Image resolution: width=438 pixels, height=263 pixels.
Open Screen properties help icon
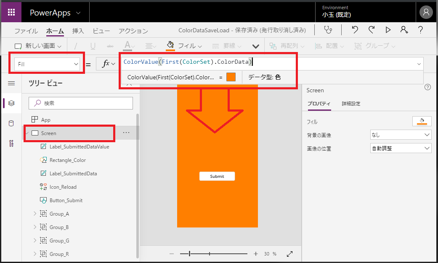(x=427, y=87)
